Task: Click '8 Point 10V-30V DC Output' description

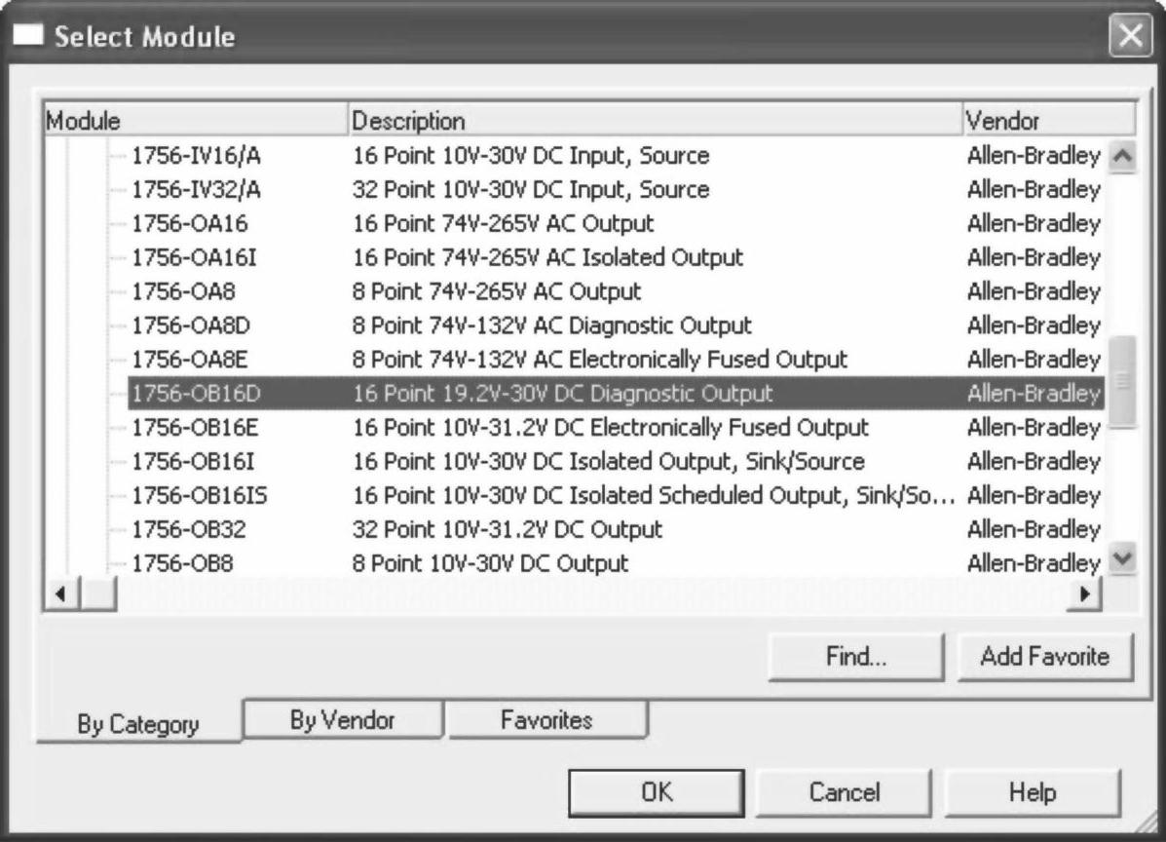Action: point(491,563)
